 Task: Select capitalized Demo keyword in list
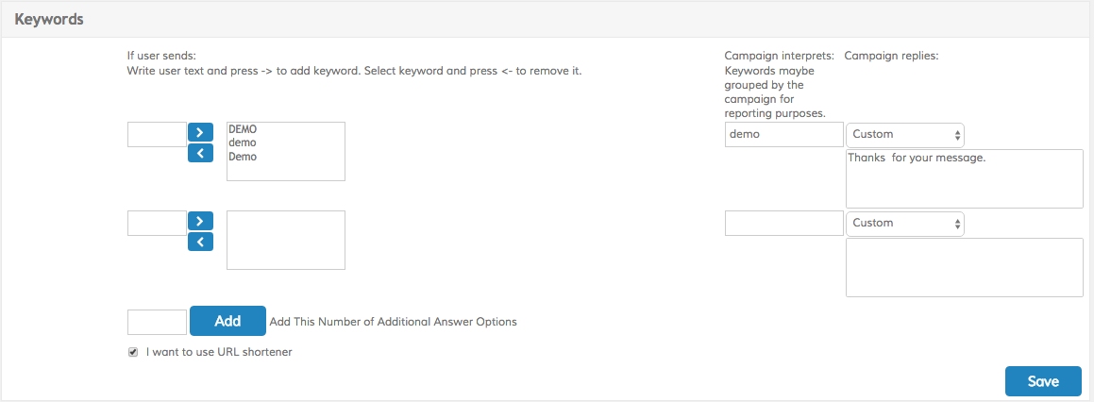[x=243, y=157]
